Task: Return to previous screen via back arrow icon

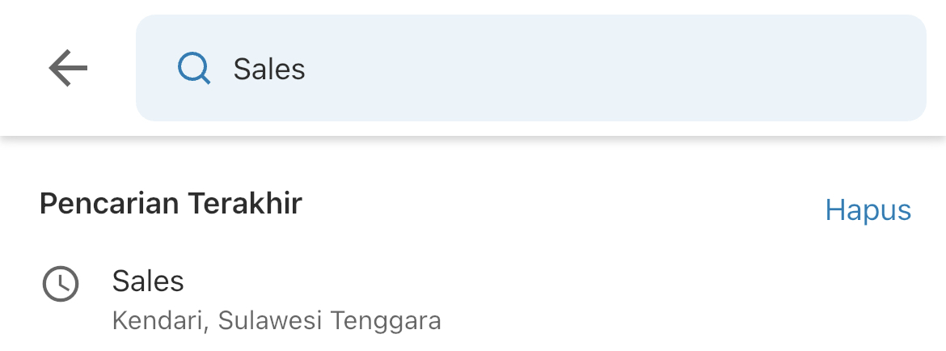Action: (x=68, y=68)
